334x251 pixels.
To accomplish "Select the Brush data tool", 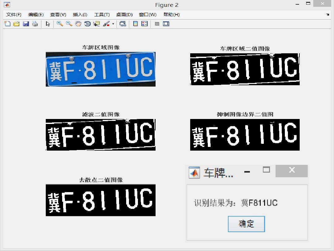I will click(106, 24).
